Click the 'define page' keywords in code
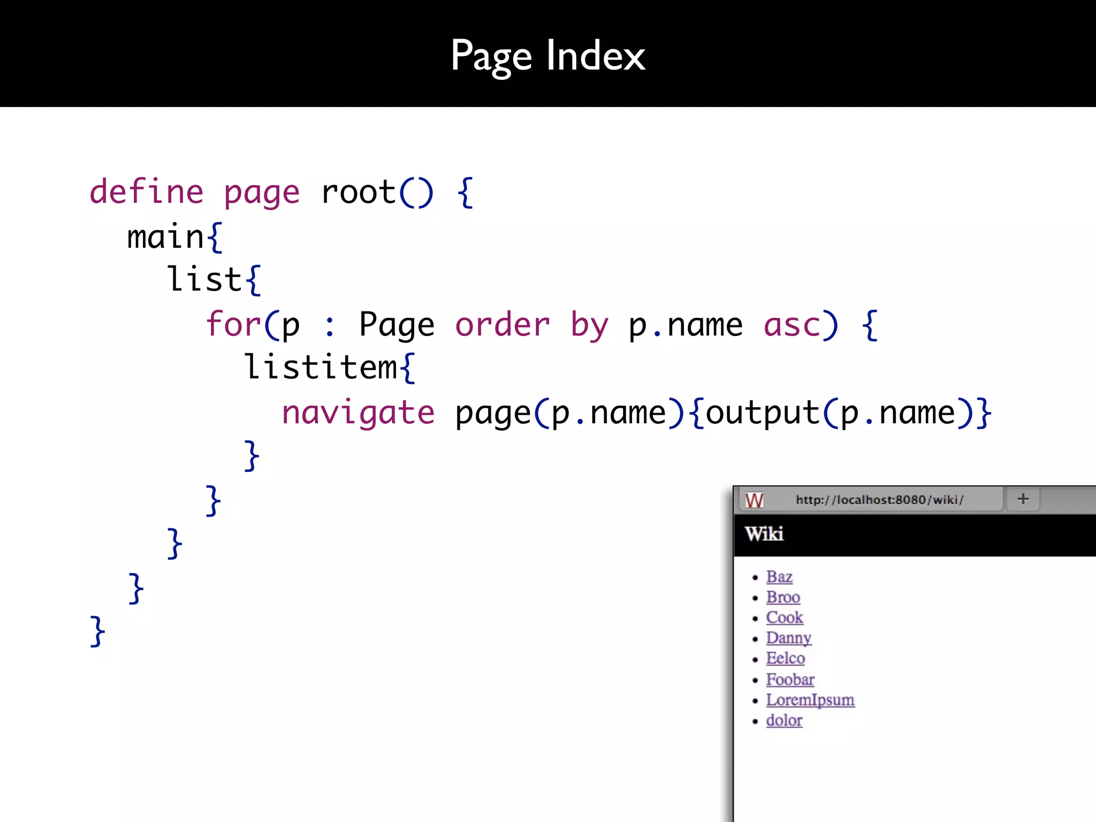 194,192
